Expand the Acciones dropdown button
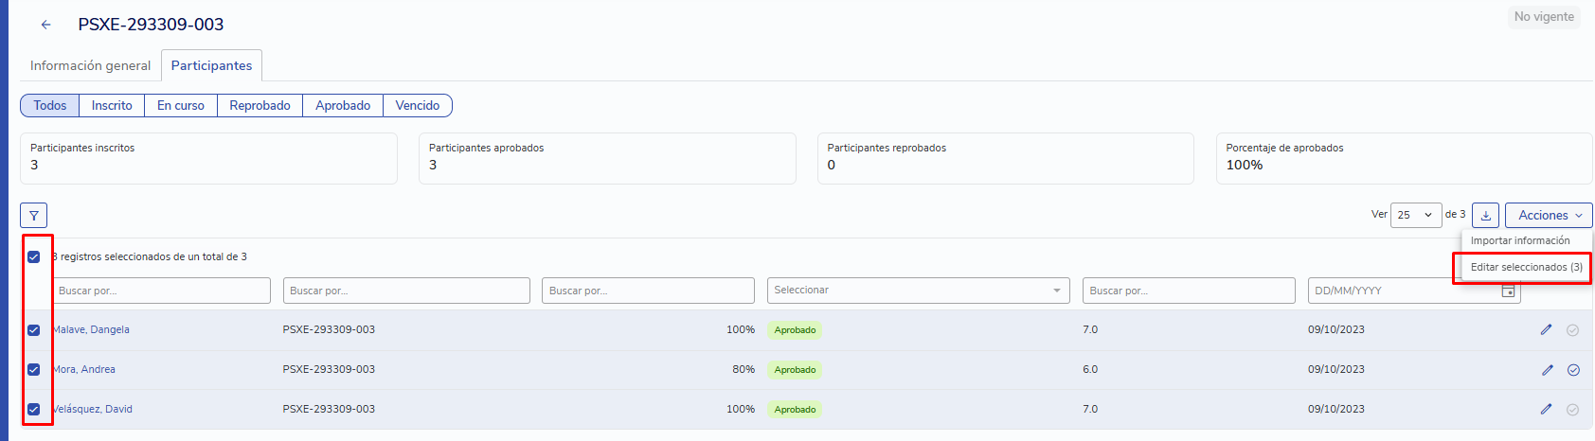Image resolution: width=1595 pixels, height=441 pixels. click(x=1549, y=216)
